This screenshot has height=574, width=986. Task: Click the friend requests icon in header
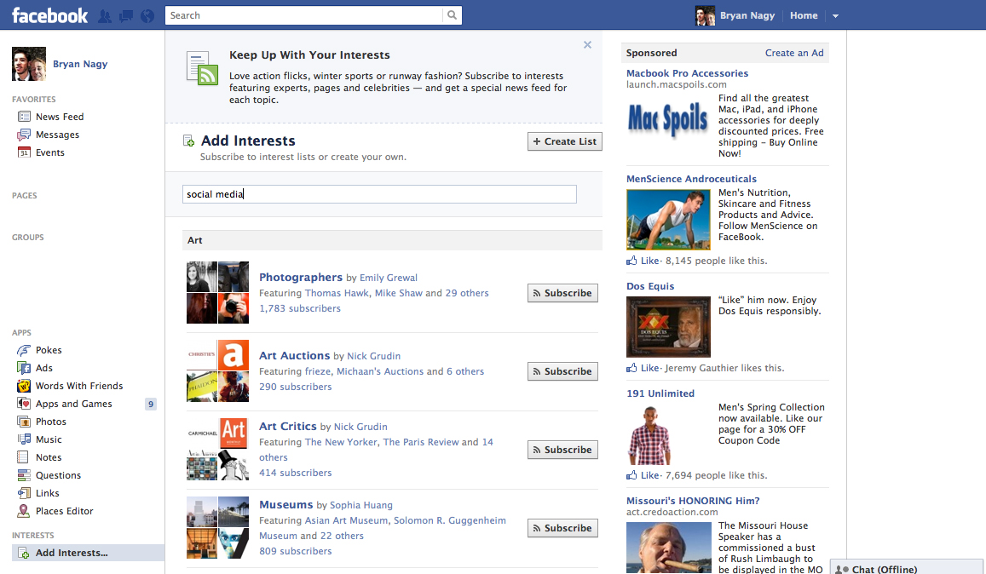coord(106,16)
